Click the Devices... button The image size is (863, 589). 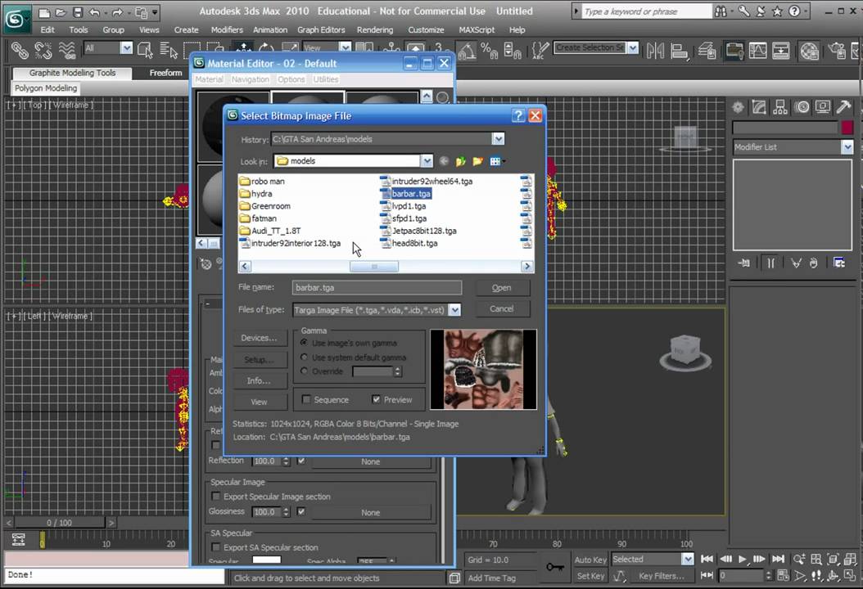pyautogui.click(x=259, y=338)
